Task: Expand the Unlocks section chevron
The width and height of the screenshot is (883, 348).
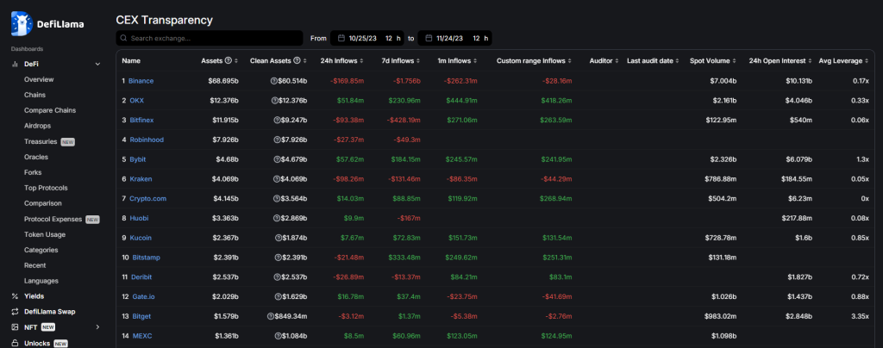Action: (97, 343)
